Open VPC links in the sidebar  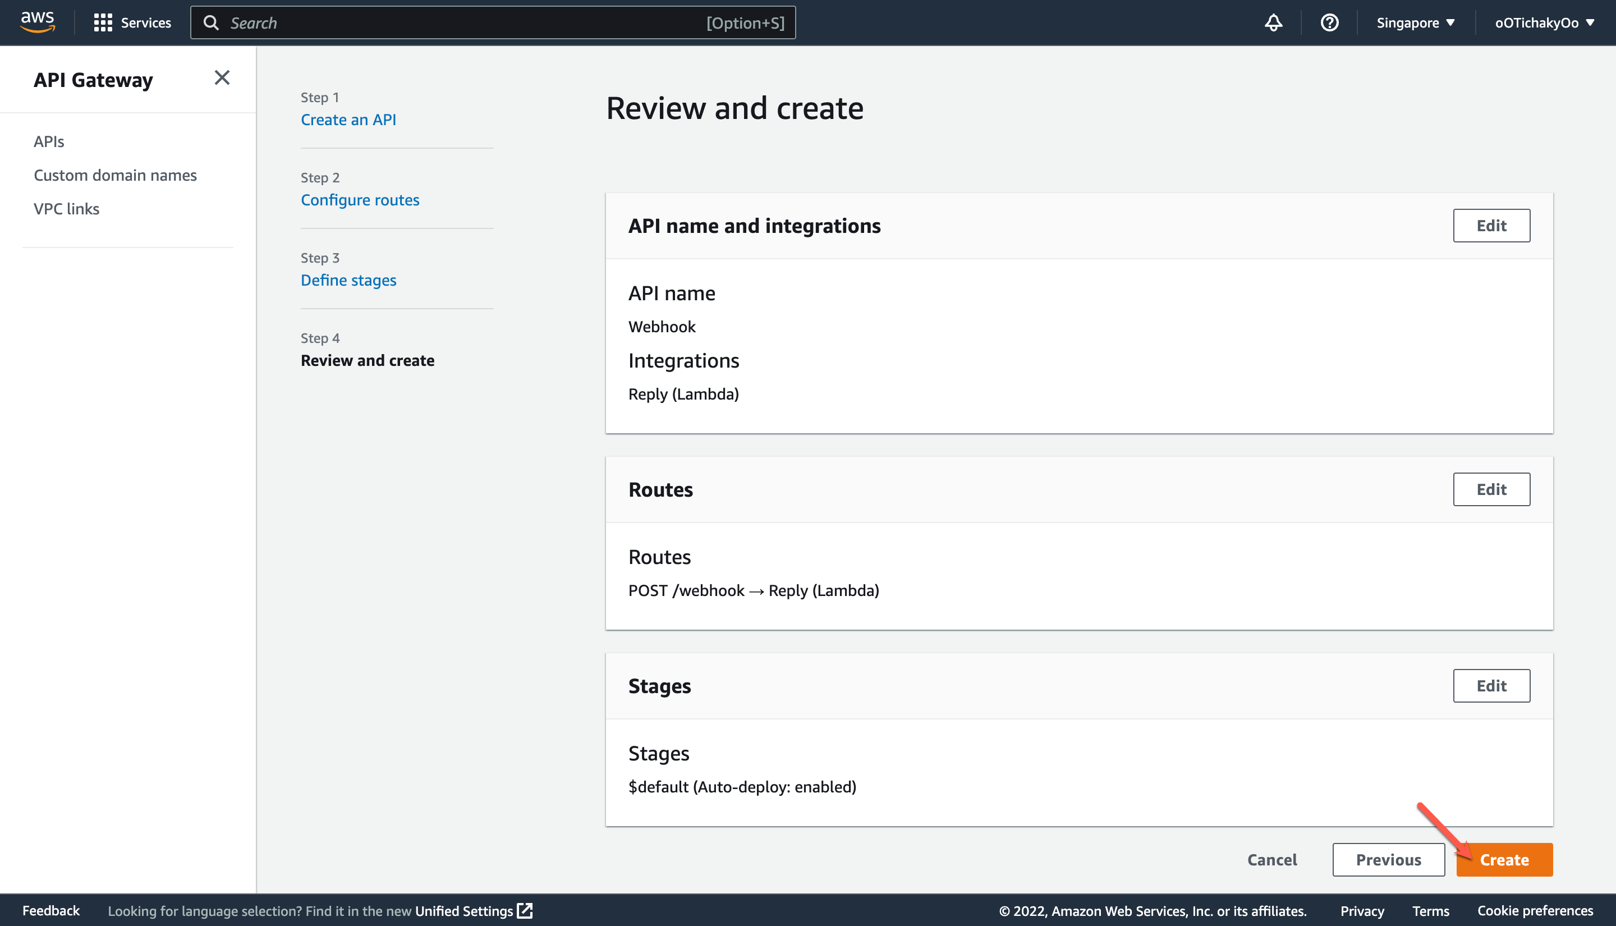[x=66, y=209]
